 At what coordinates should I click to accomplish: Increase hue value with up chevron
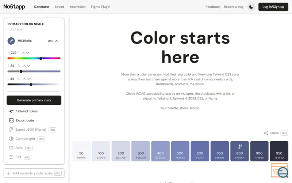point(23,53)
